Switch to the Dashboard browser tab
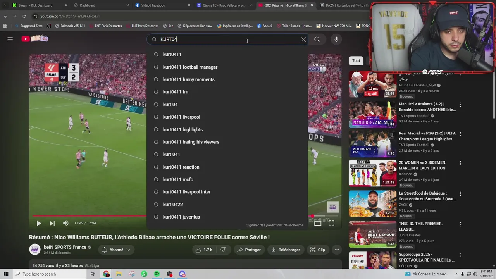Screen dimensions: 496x279 [101, 5]
